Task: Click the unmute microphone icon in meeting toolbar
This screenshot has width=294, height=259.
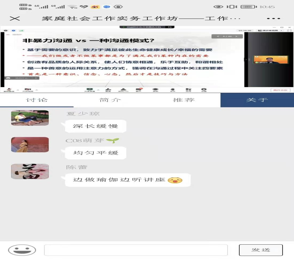Action: coord(9,90)
